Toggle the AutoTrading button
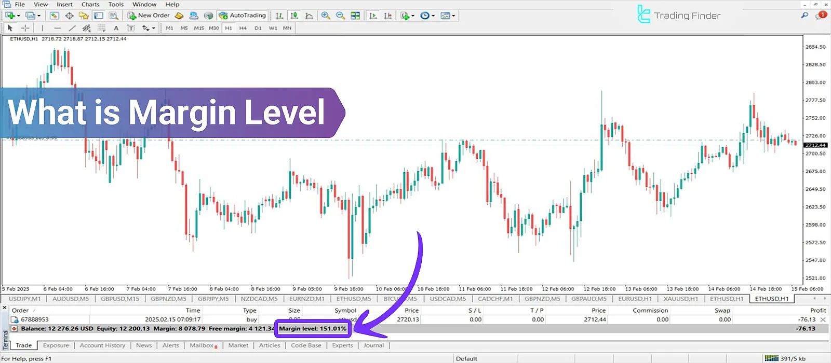Viewport: 831px width, 363px height. (x=243, y=16)
